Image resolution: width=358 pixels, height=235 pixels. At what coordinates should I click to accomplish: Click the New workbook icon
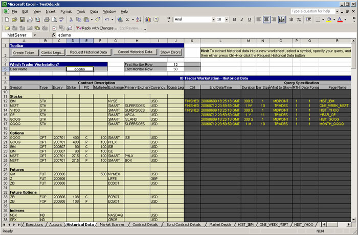click(x=7, y=20)
